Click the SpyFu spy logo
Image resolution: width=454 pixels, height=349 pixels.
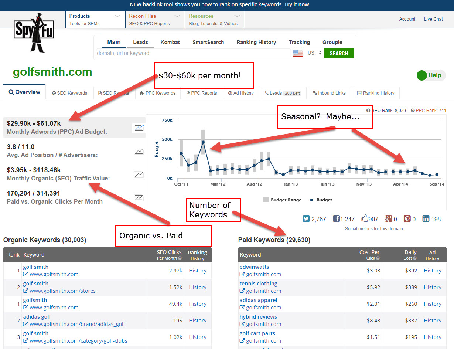pyautogui.click(x=34, y=33)
